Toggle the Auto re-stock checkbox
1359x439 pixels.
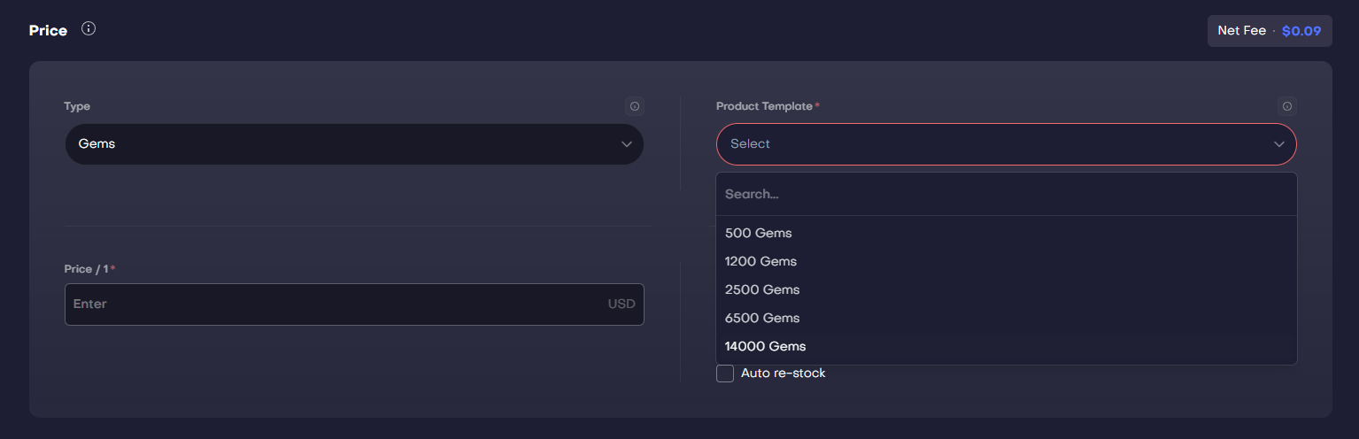click(x=725, y=374)
